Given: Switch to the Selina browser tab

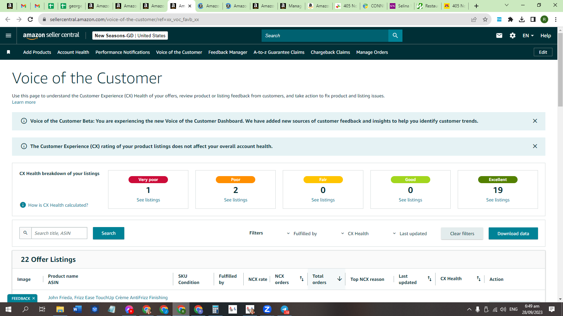Looking at the screenshot, I should (x=400, y=6).
